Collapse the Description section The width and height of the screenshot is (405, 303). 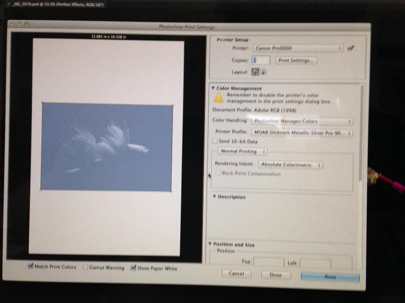click(x=215, y=196)
